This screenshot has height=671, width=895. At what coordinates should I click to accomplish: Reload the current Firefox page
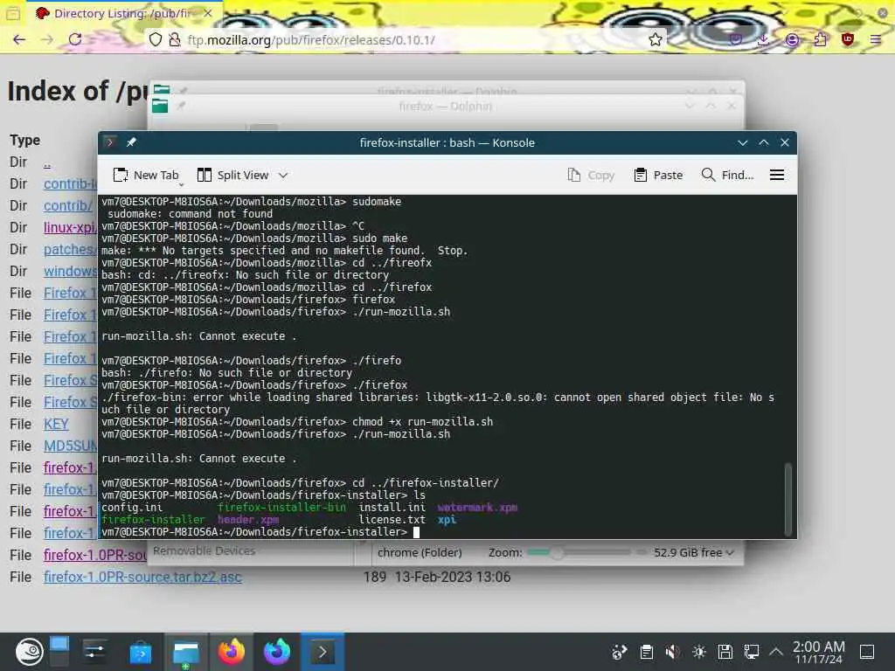tap(75, 39)
